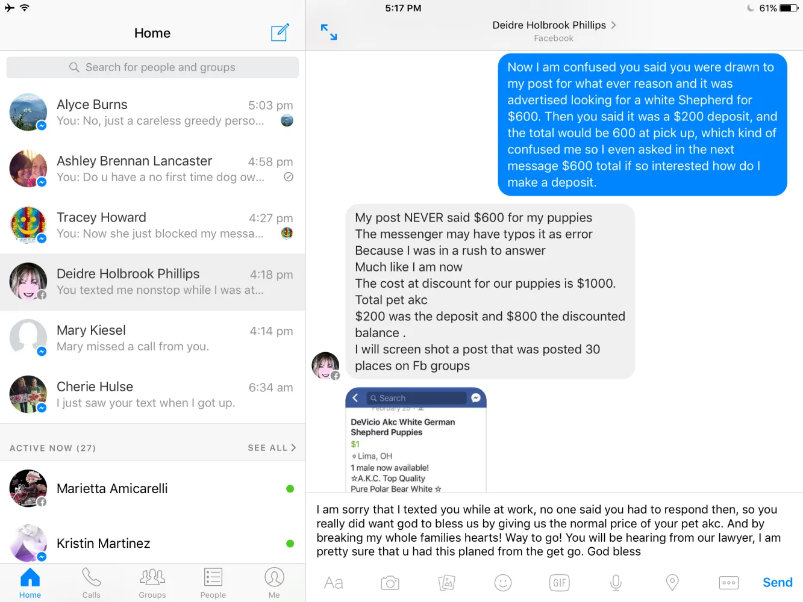The height and width of the screenshot is (602, 803).
Task: Expand conversation to full screen arrows
Action: coord(329,32)
